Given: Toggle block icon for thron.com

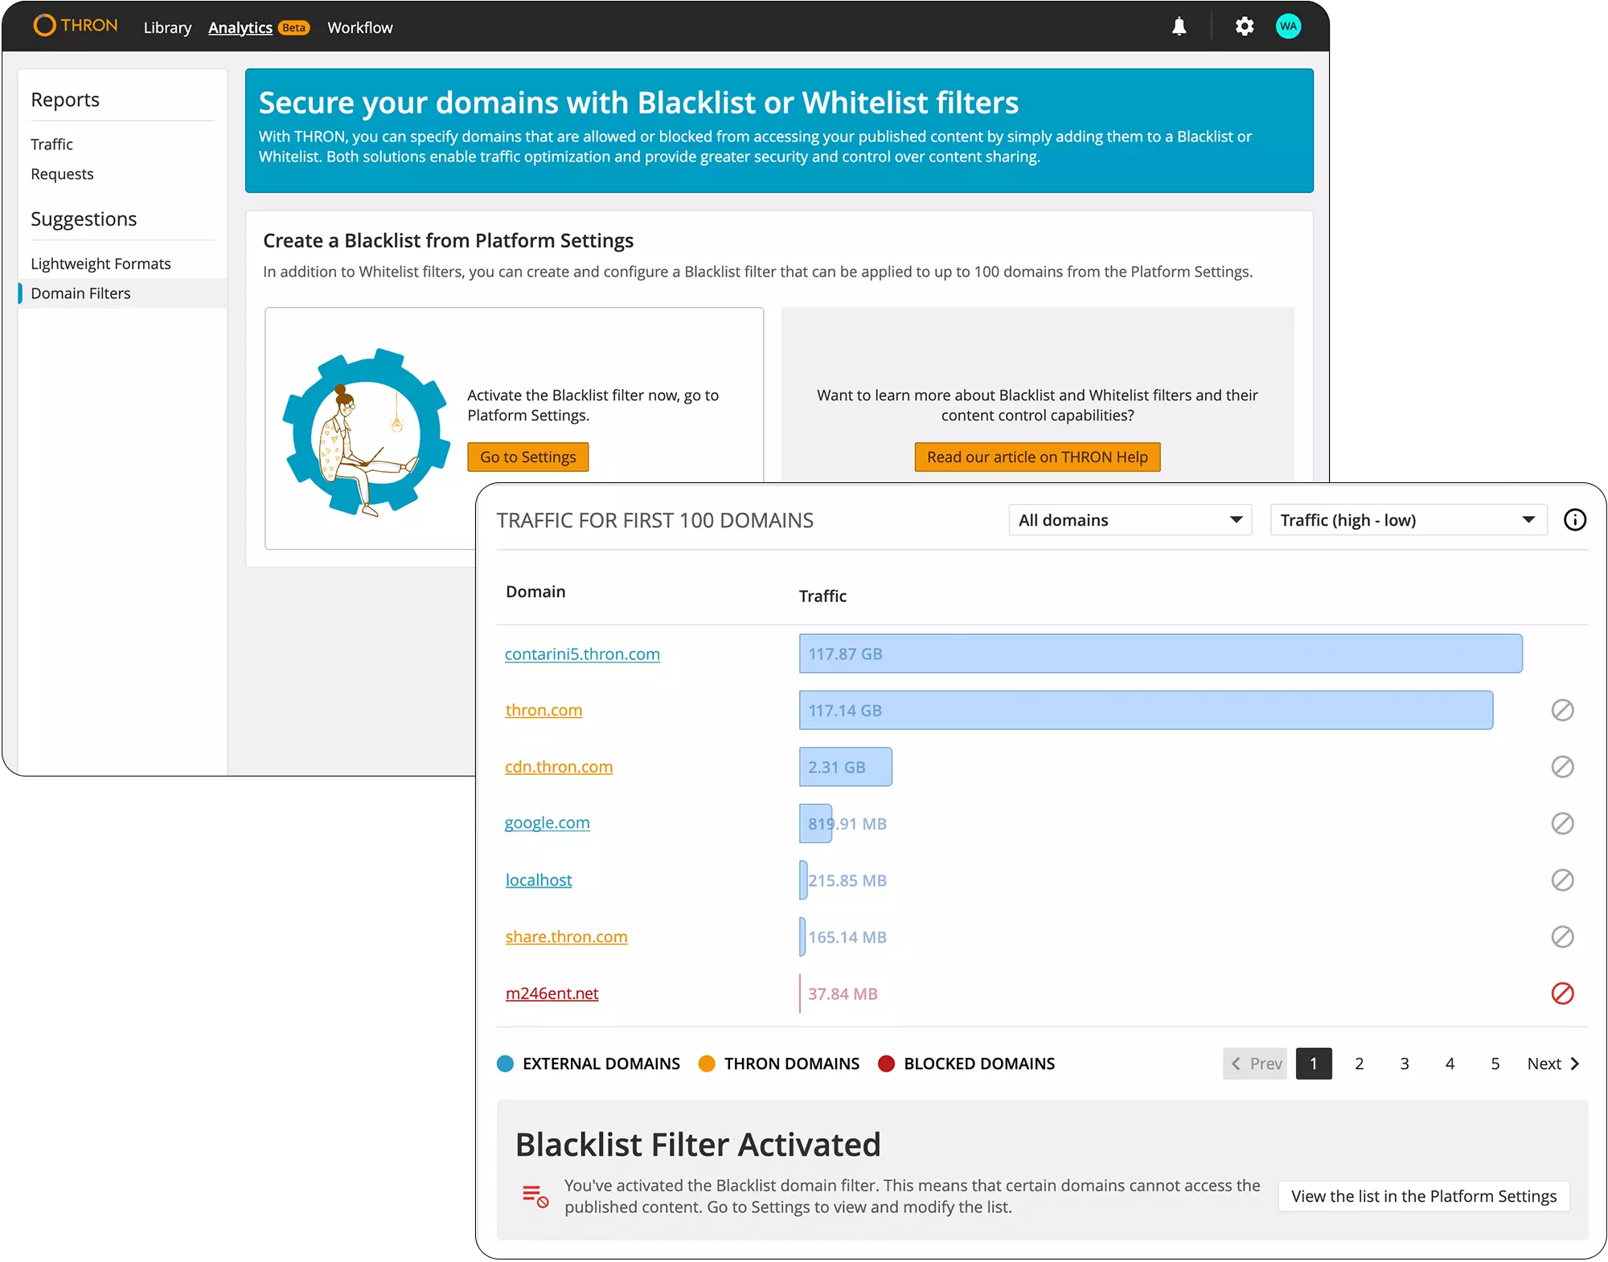Looking at the screenshot, I should [1562, 710].
